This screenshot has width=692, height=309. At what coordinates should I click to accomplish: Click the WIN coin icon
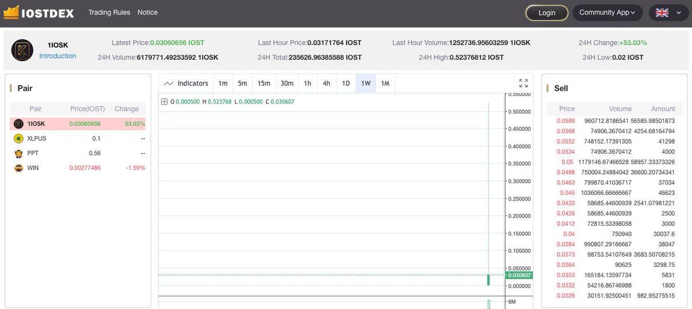18,168
